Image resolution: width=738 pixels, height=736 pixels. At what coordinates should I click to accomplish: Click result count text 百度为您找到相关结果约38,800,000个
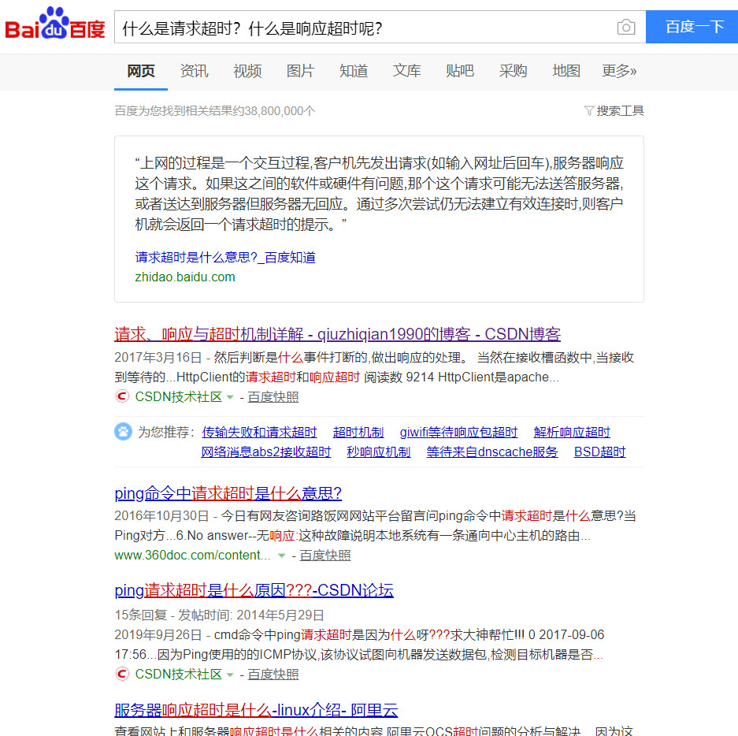214,110
